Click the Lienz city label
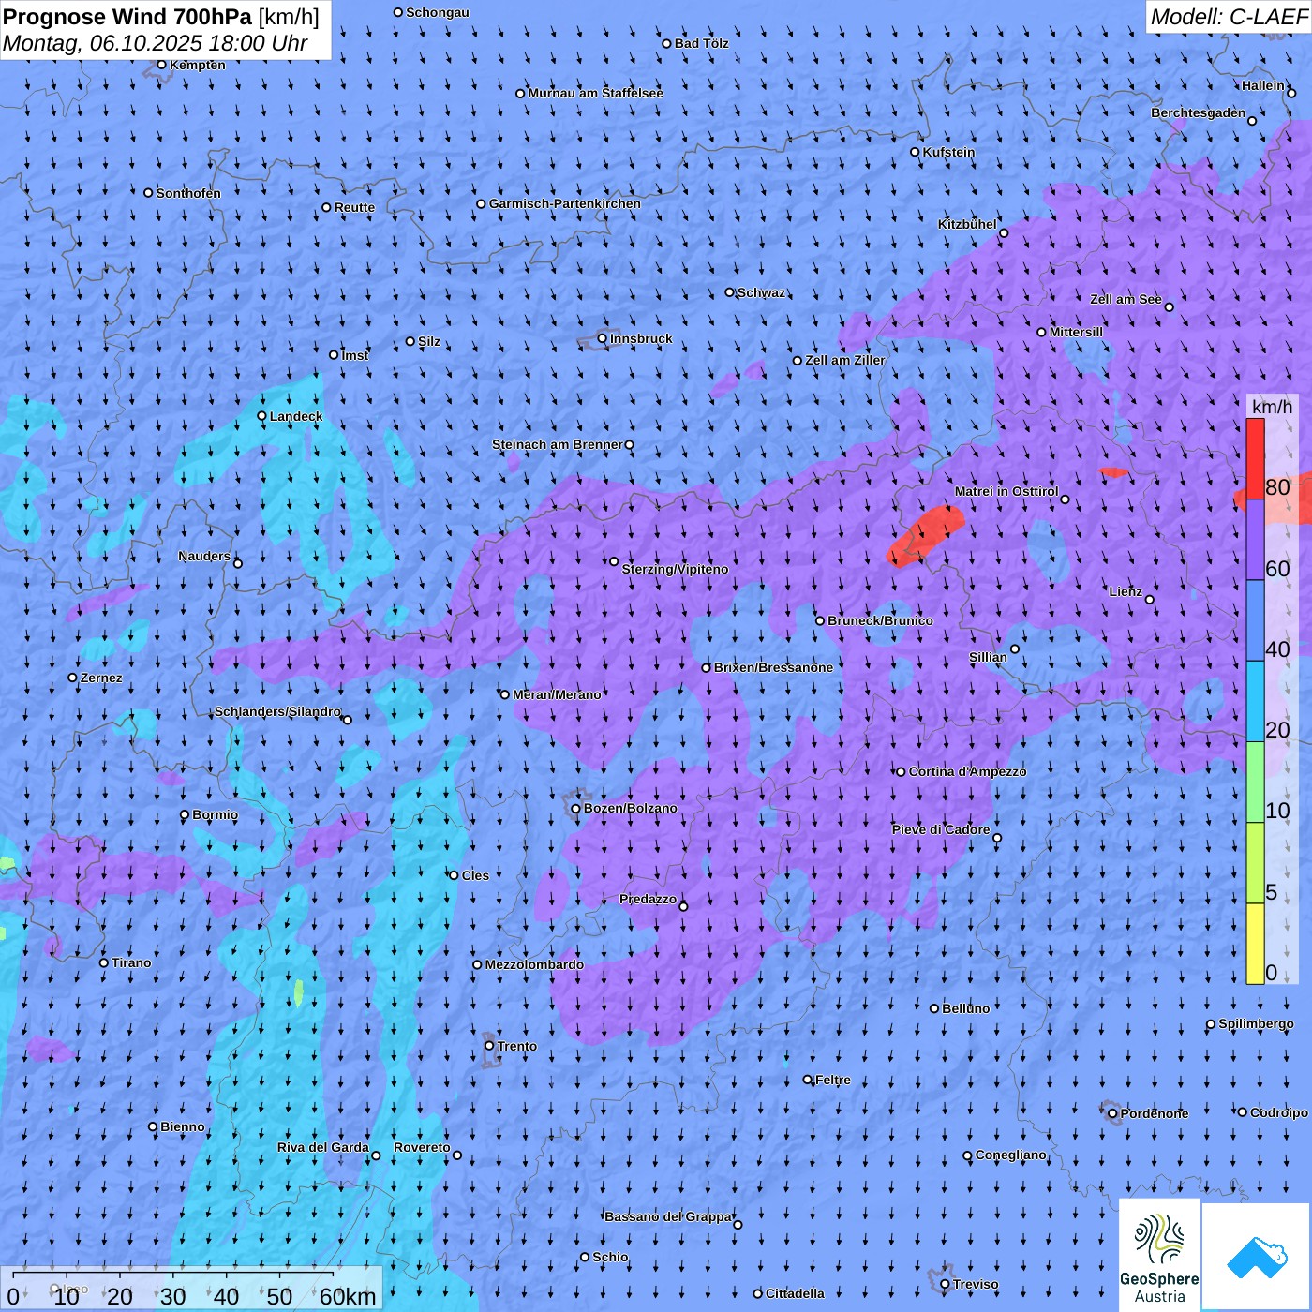Viewport: 1312px width, 1312px height. tap(1126, 591)
